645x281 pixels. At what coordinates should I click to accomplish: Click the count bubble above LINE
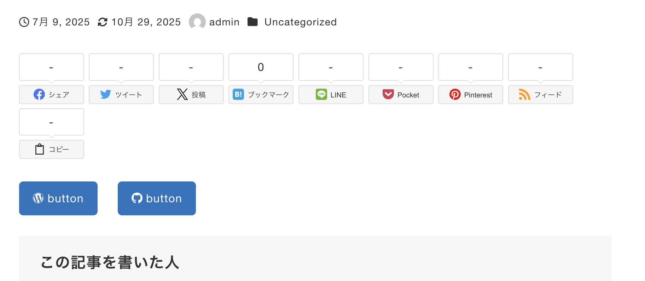click(x=331, y=67)
